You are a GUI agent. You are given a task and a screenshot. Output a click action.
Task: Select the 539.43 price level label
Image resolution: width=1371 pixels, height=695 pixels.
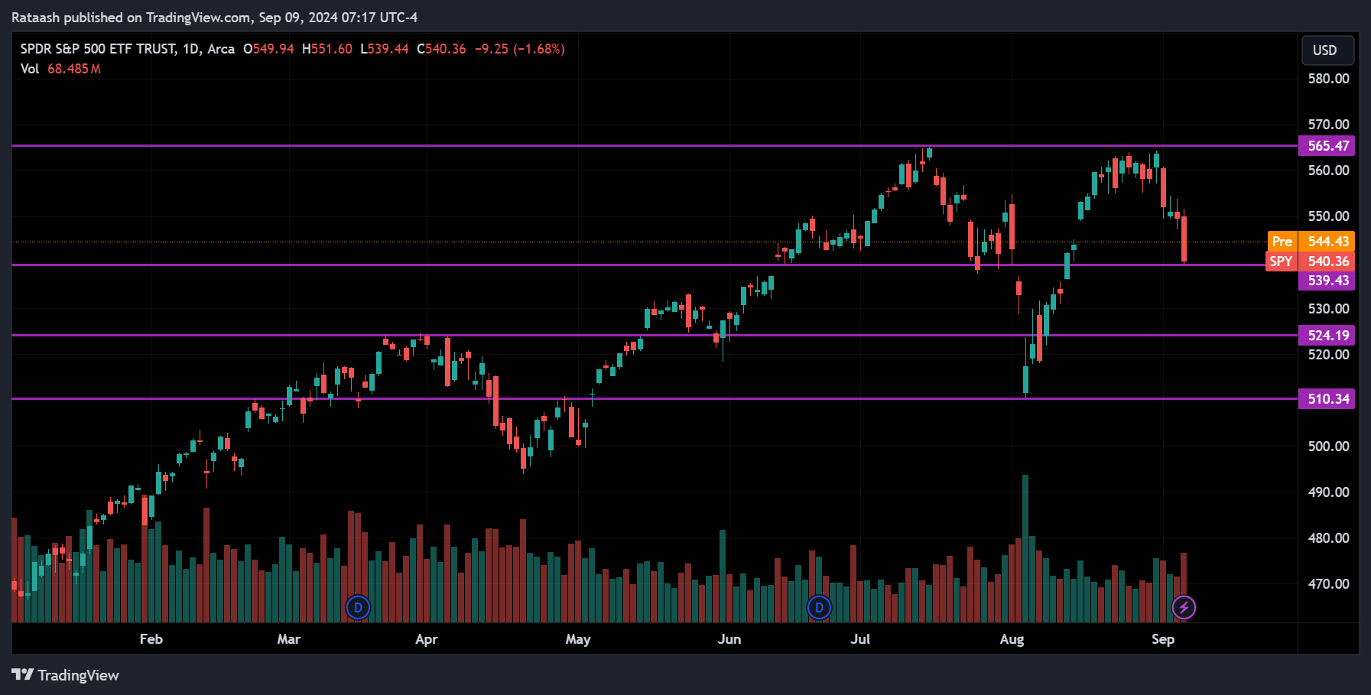[1327, 281]
